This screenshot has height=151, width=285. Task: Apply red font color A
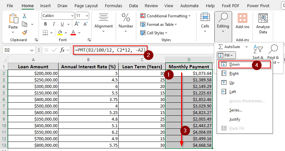point(73,33)
